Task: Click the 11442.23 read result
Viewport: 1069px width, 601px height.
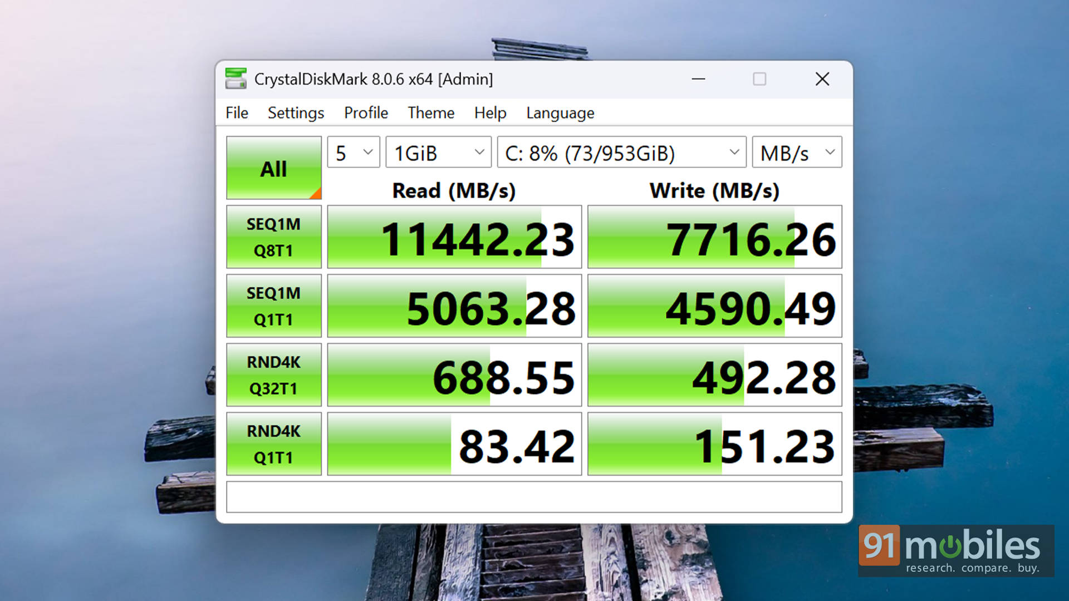Action: click(454, 237)
